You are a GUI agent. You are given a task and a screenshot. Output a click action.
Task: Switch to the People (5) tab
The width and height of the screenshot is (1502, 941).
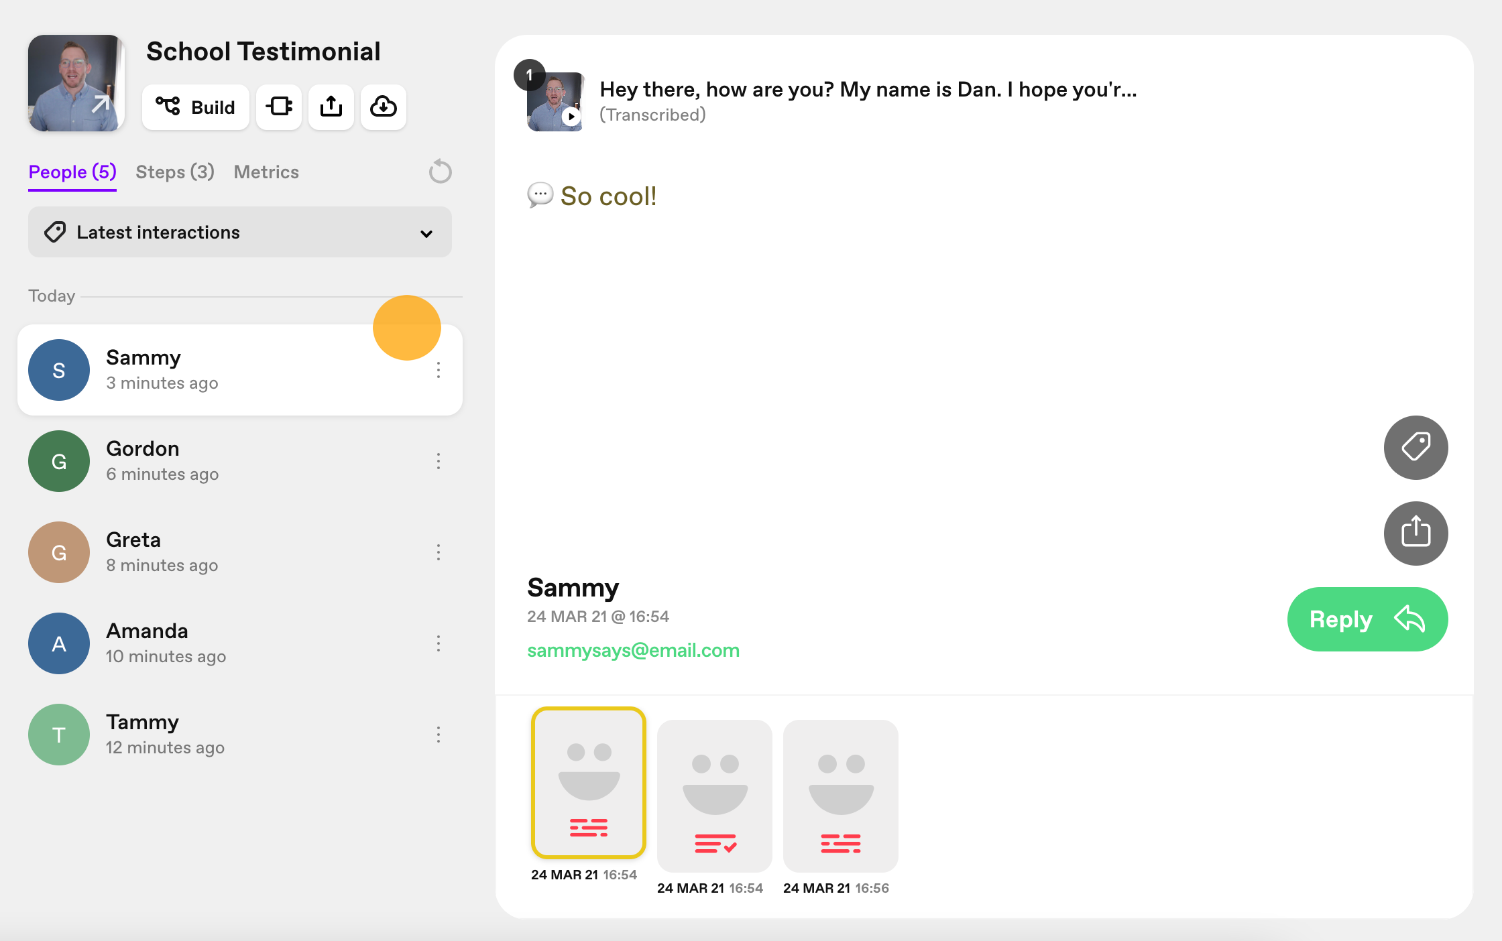point(72,172)
